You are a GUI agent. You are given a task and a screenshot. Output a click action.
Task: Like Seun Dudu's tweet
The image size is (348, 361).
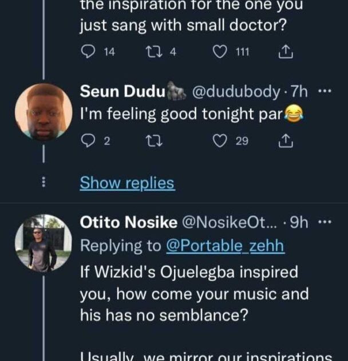click(220, 142)
